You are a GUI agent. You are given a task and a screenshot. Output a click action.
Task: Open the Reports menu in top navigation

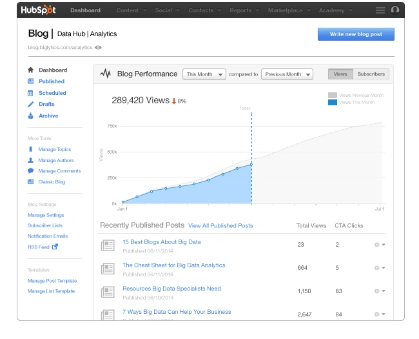[244, 10]
